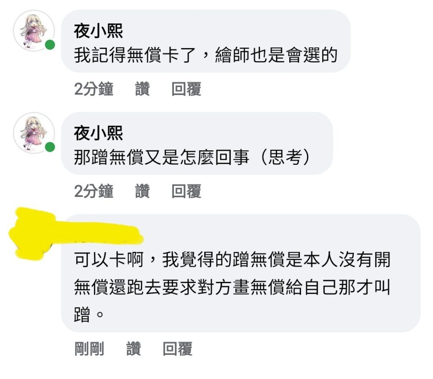Click green online indicator on first avatar
Screen dimensions: 433x379
tap(50, 45)
